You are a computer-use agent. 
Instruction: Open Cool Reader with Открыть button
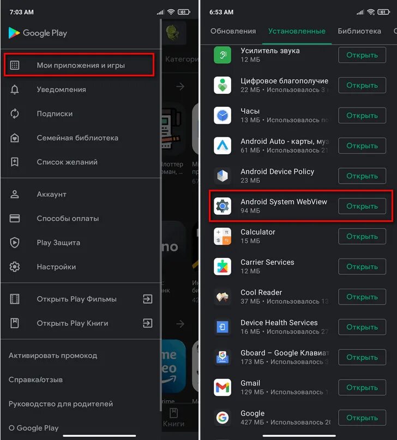pyautogui.click(x=362, y=297)
